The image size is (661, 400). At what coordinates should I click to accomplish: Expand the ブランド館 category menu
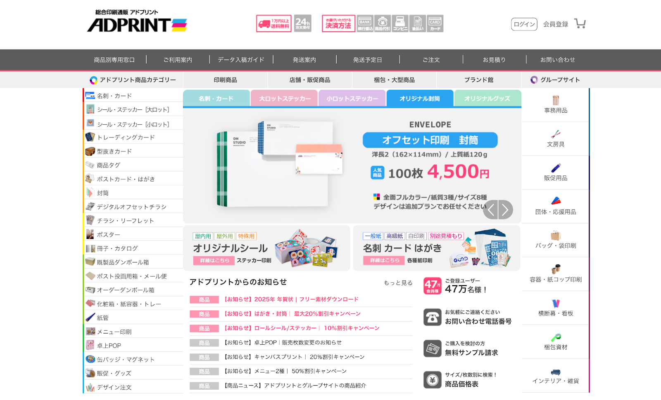tap(479, 80)
